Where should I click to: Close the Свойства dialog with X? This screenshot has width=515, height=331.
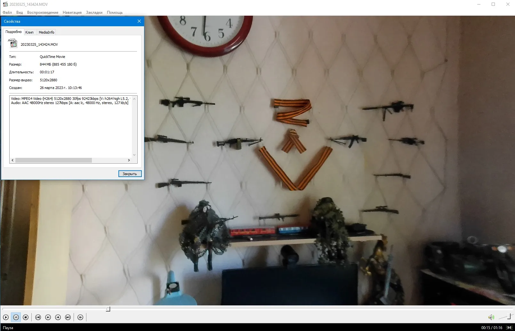[139, 21]
